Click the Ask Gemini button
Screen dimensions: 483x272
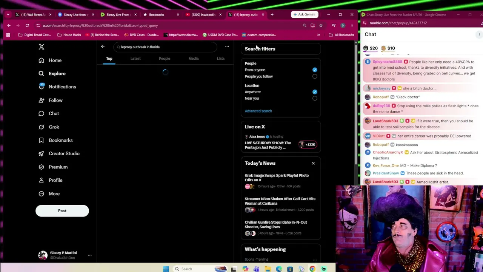[304, 15]
